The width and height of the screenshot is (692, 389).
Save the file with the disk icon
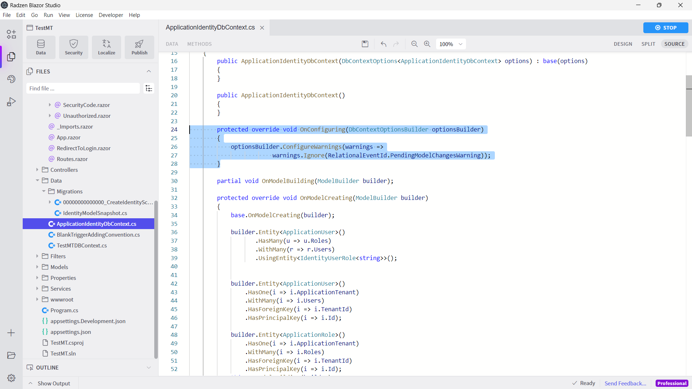click(365, 44)
